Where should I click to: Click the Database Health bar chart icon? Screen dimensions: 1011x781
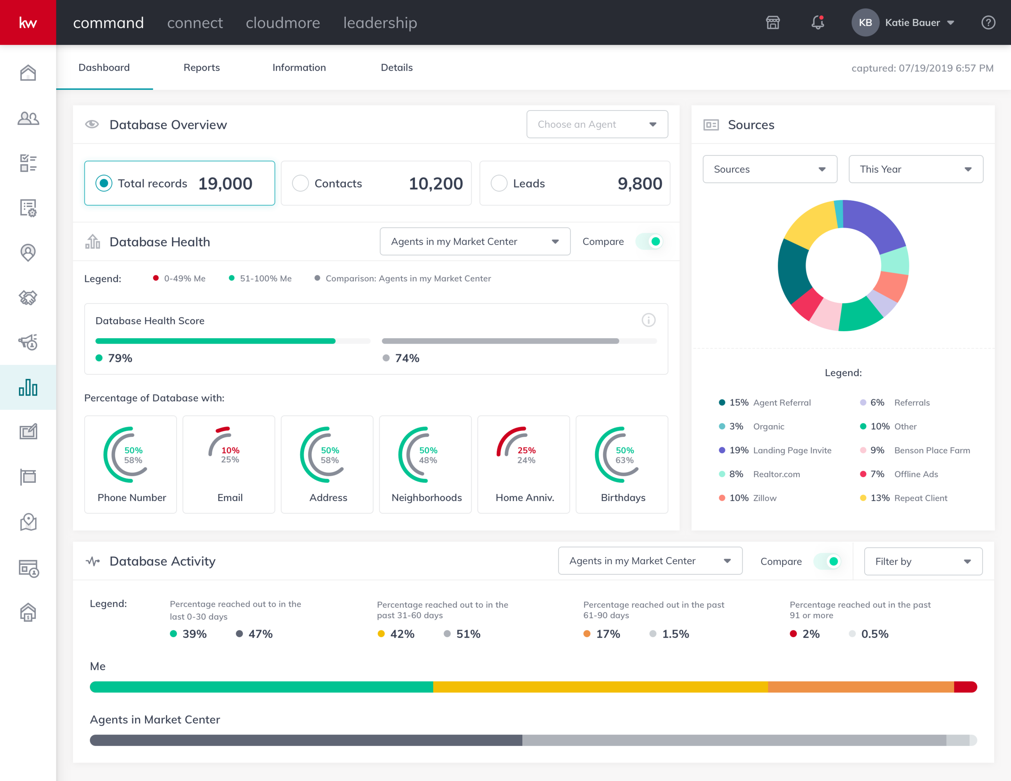[93, 242]
